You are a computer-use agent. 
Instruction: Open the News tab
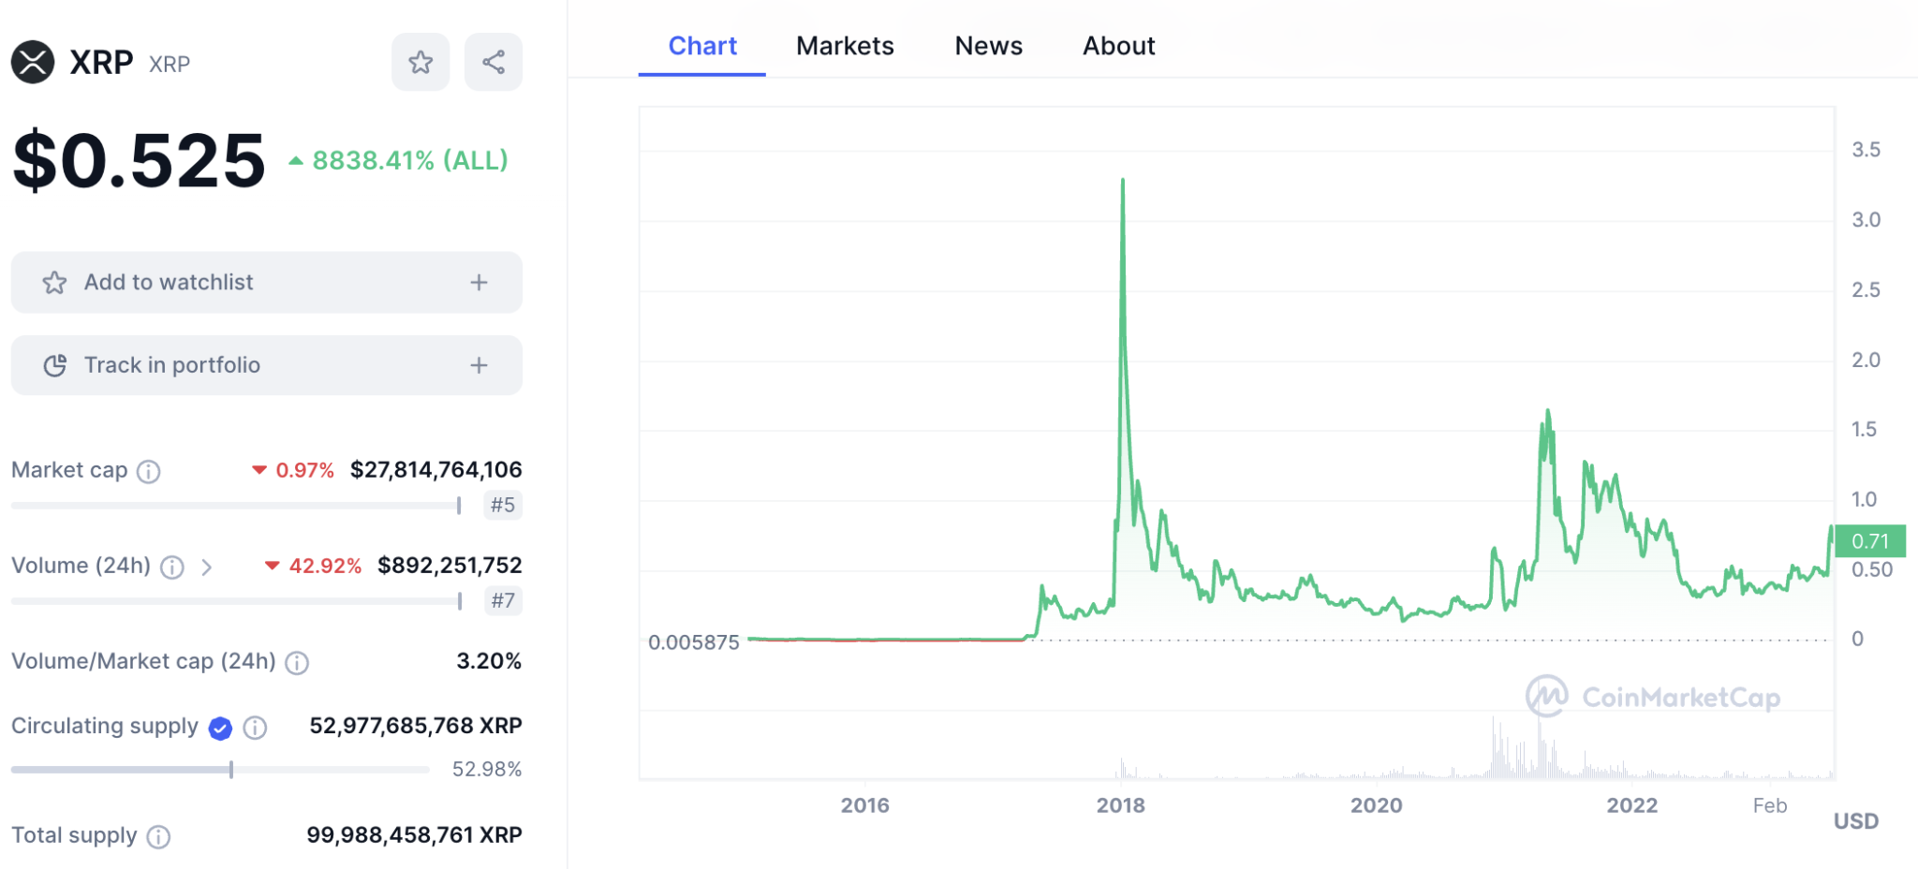[988, 46]
